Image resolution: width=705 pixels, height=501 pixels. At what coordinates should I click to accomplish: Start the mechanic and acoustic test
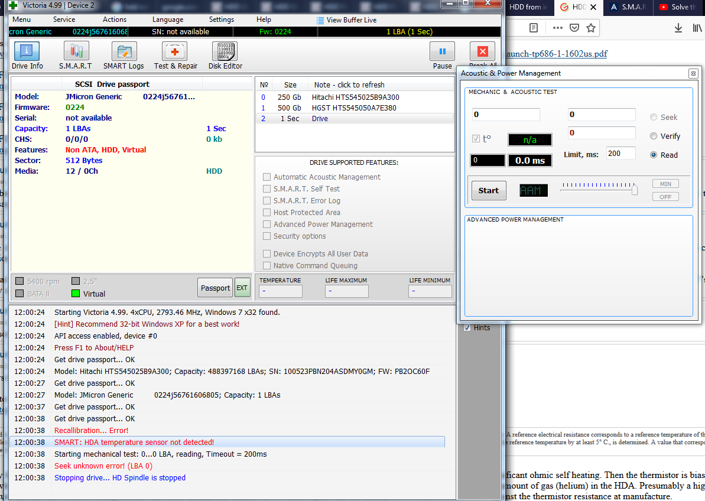[x=489, y=190]
